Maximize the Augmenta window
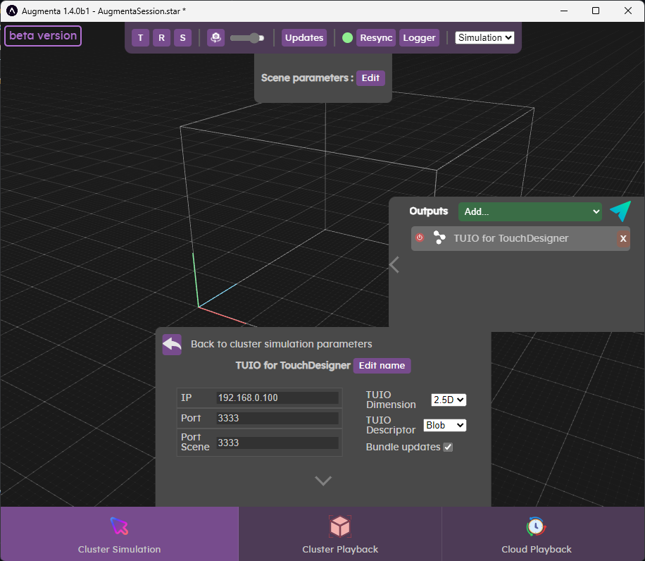The width and height of the screenshot is (645, 561). [596, 11]
